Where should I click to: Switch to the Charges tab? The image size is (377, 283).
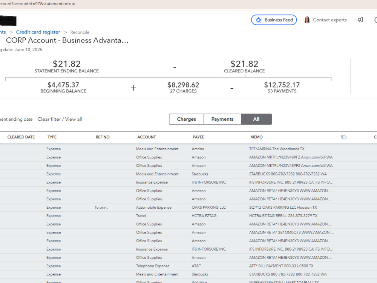pyautogui.click(x=186, y=119)
